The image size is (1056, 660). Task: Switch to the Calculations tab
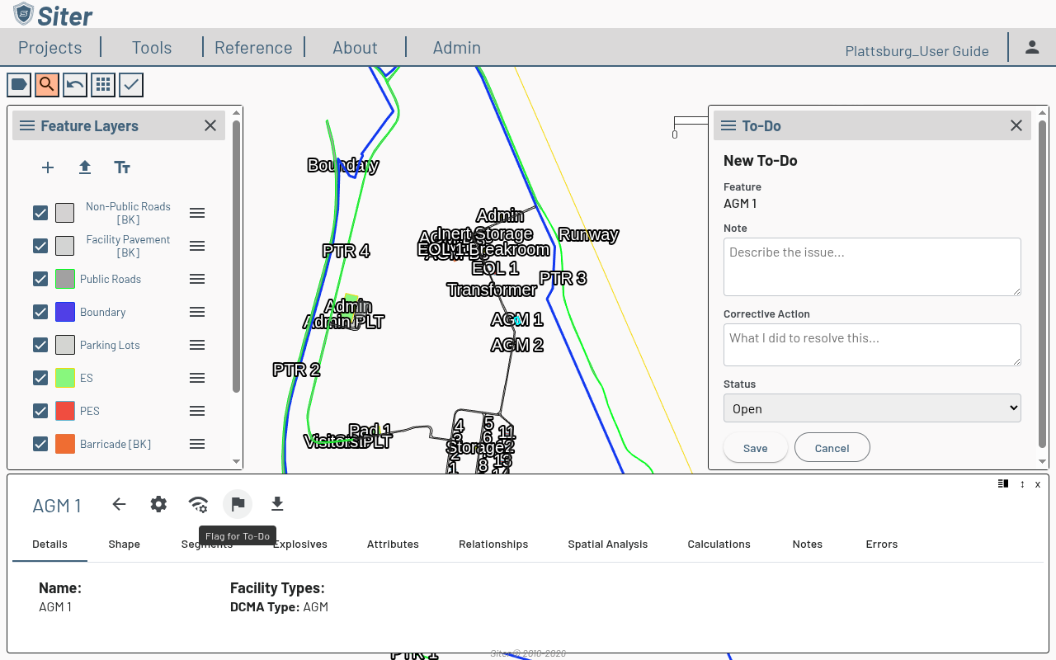pyautogui.click(x=719, y=544)
